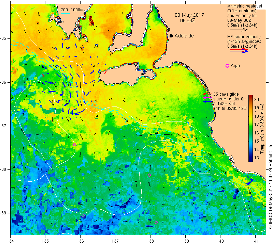
Task: Click the IMOS copyright timestamp text
Action: [270, 187]
